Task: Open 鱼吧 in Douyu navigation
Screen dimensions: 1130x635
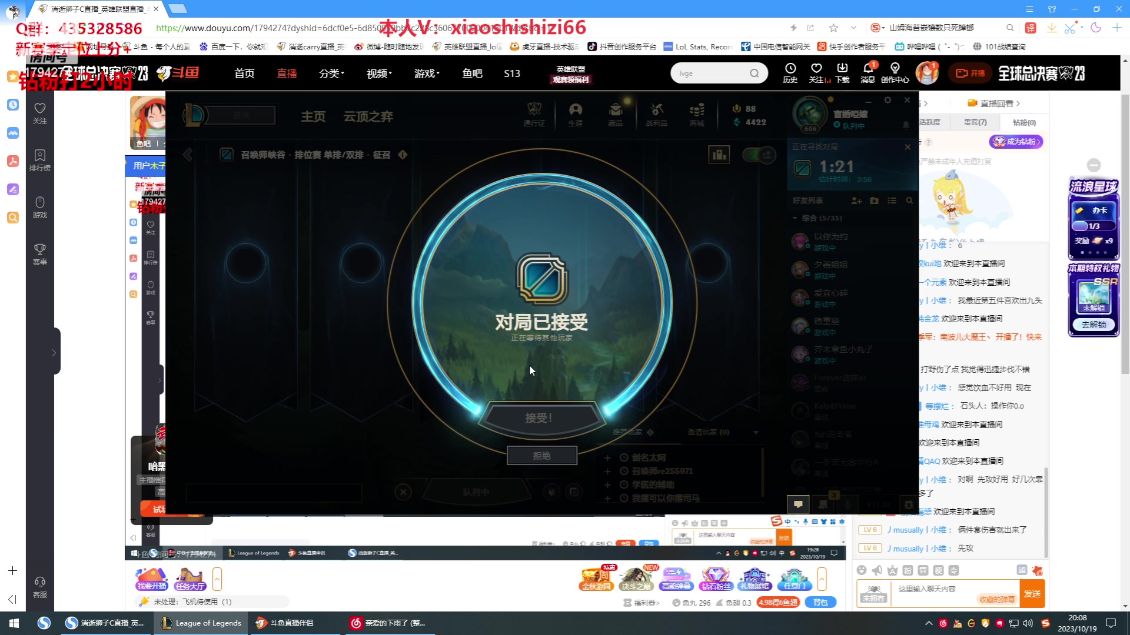Action: (x=472, y=73)
